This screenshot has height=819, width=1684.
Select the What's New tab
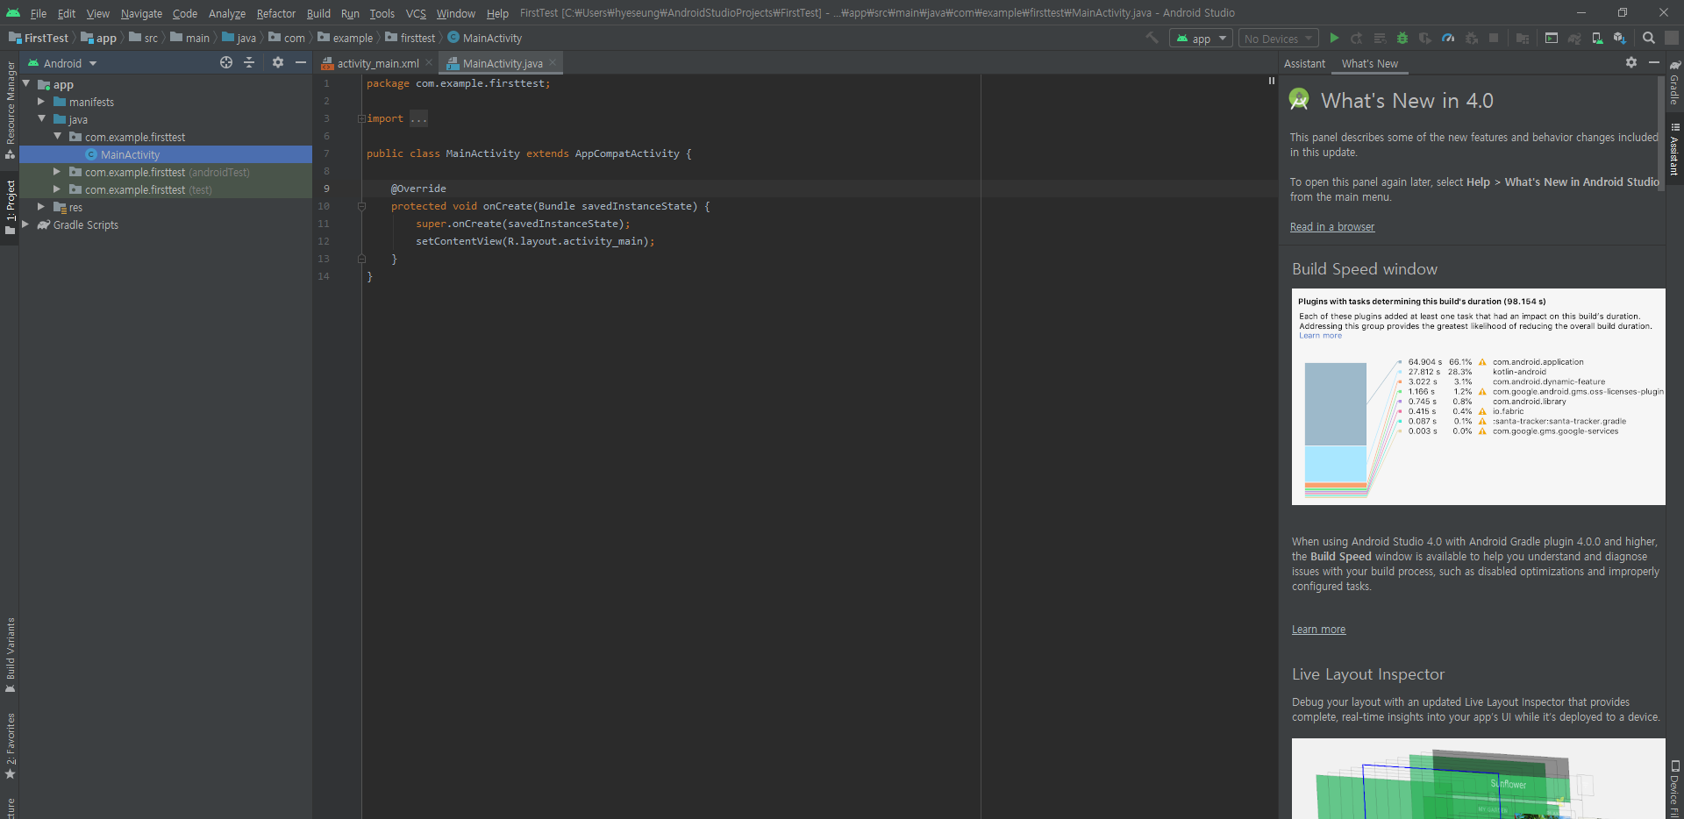pyautogui.click(x=1369, y=63)
